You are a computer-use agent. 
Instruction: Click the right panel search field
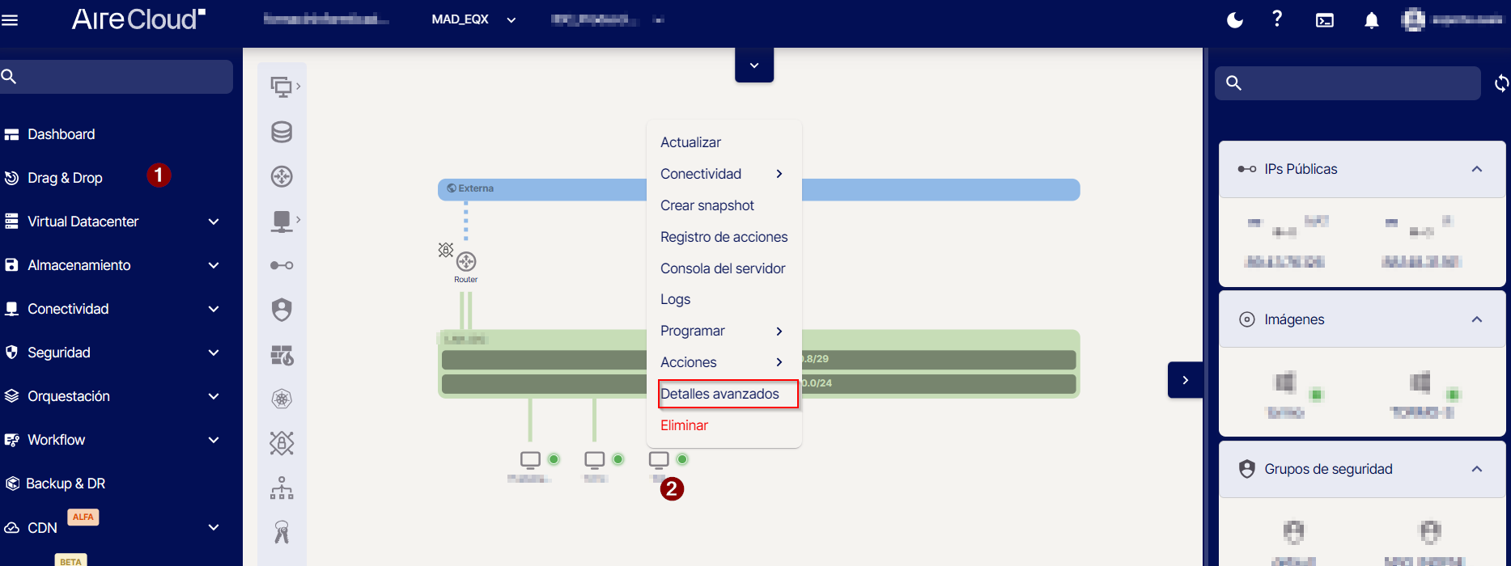(1348, 82)
